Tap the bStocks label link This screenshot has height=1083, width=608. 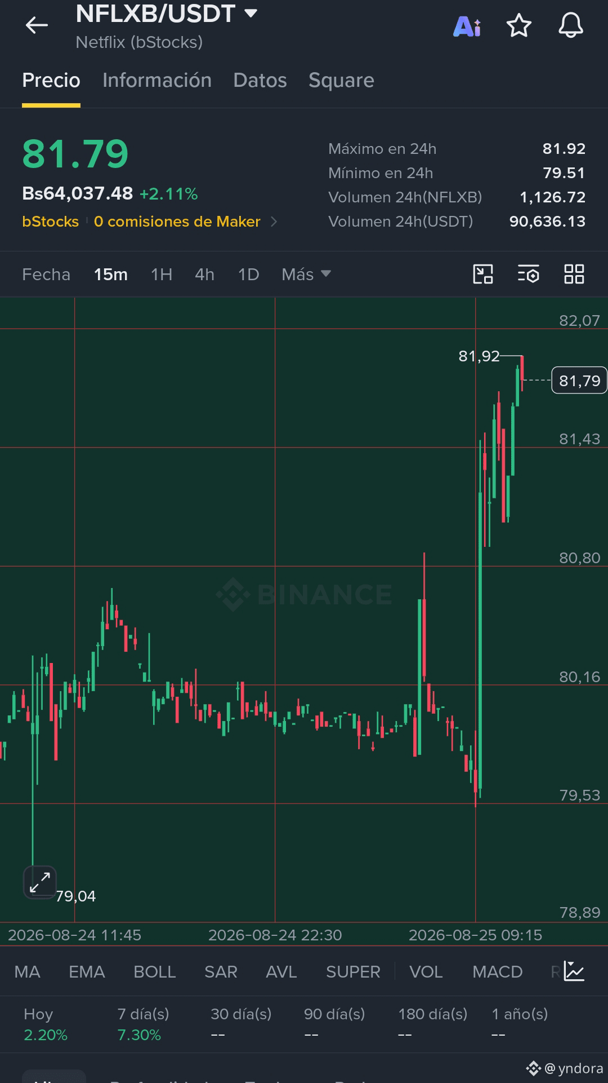[x=51, y=222]
